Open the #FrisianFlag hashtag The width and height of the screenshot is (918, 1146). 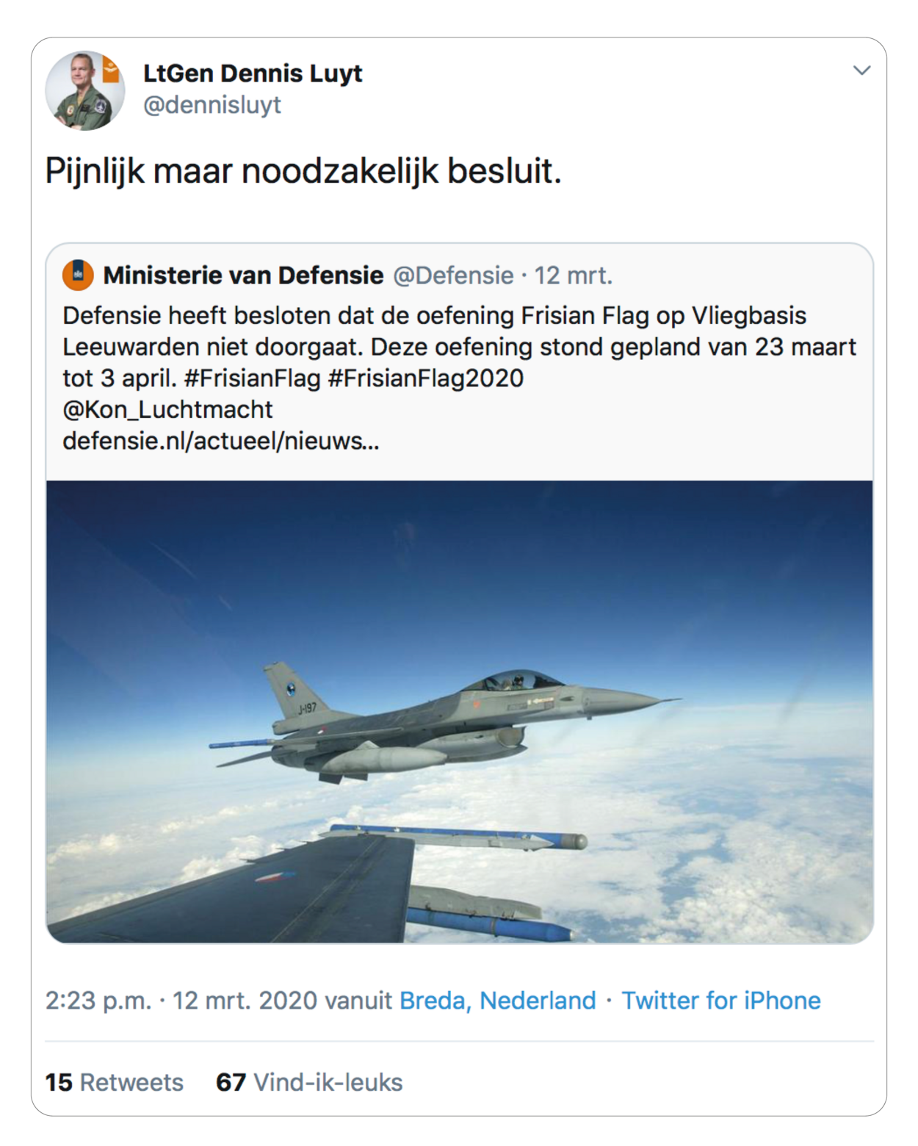[252, 378]
